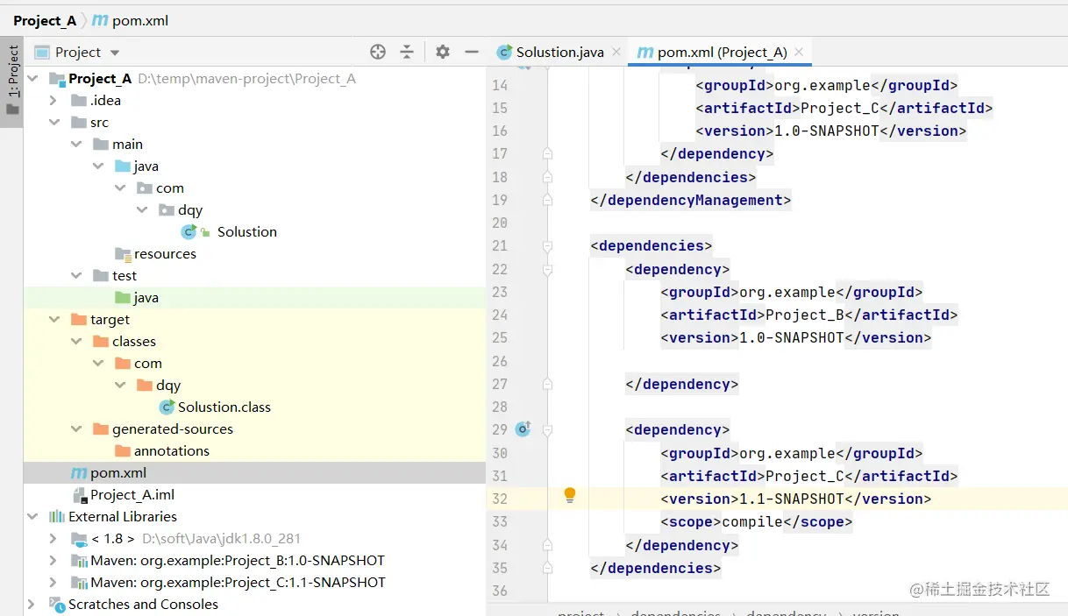
Task: Click the yellow intention lightbulb on line 32
Action: point(570,495)
